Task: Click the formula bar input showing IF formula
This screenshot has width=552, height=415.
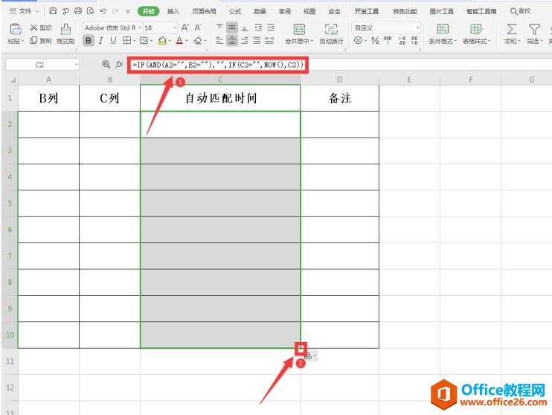Action: pyautogui.click(x=218, y=65)
